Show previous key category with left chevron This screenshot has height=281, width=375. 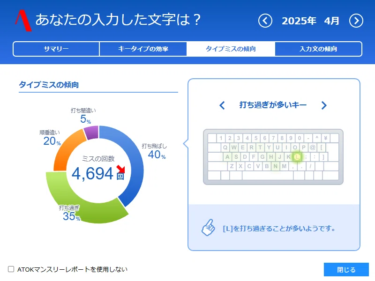click(x=222, y=105)
